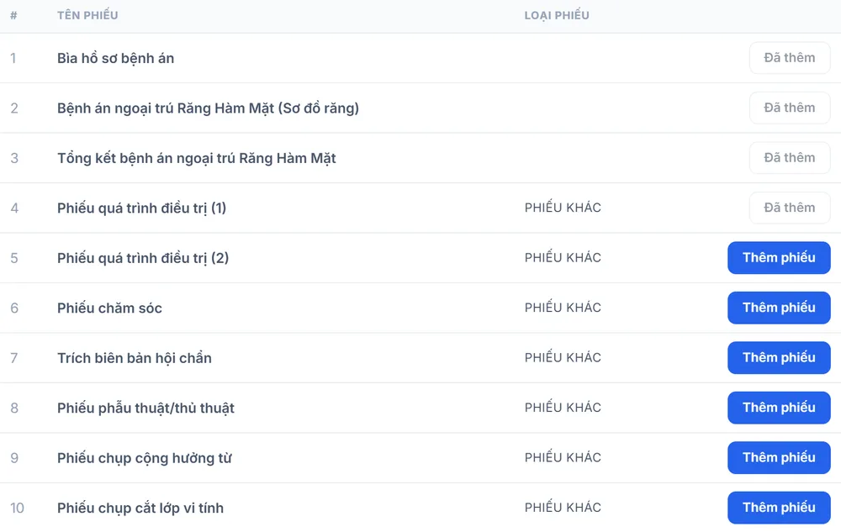Select the Phiếu chăm sóc row name
The image size is (841, 532).
(x=109, y=308)
